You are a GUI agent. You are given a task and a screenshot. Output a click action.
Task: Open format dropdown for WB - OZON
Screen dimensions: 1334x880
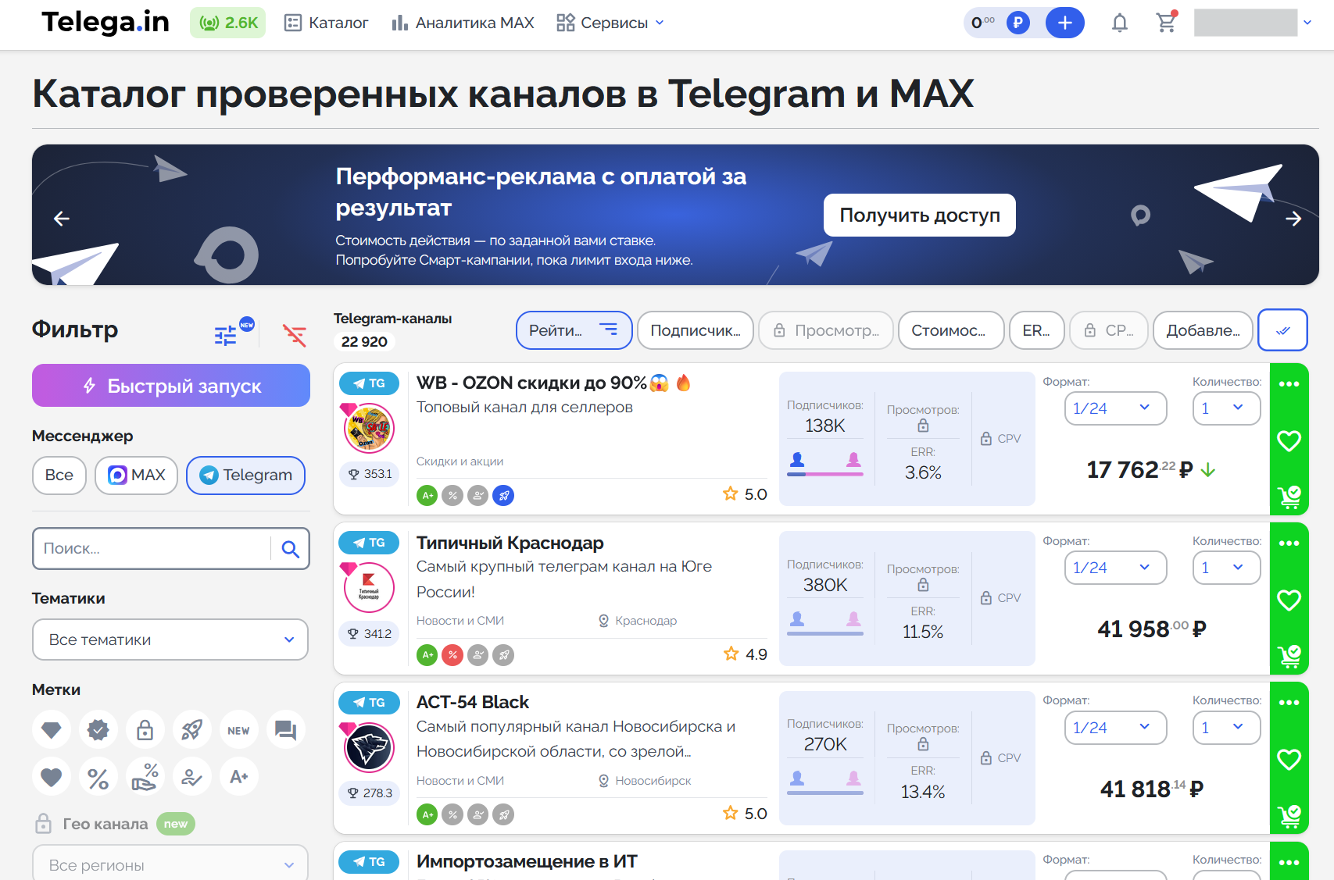tap(1115, 408)
